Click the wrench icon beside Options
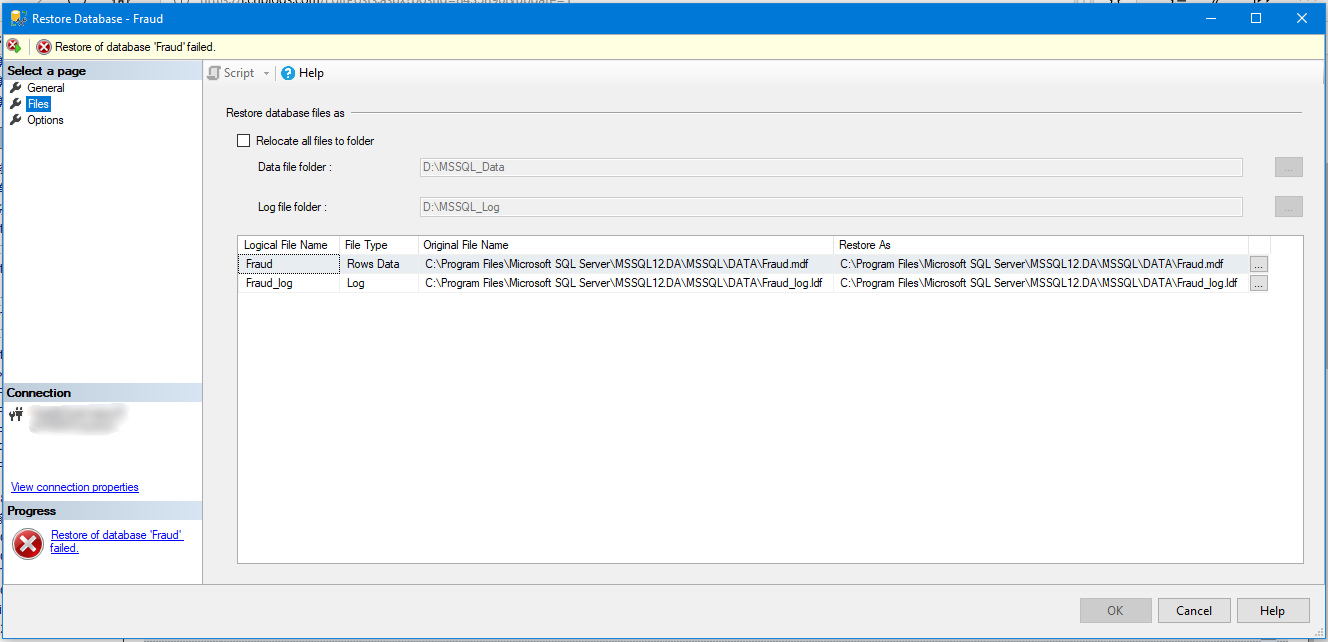The width and height of the screenshot is (1328, 642). (16, 120)
